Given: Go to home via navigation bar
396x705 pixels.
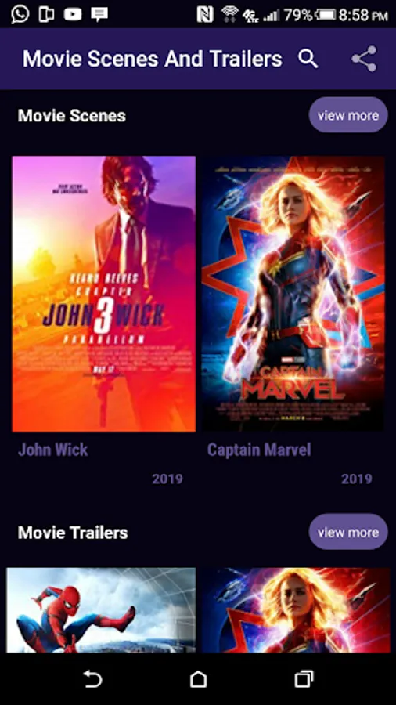Looking at the screenshot, I should point(198,678).
